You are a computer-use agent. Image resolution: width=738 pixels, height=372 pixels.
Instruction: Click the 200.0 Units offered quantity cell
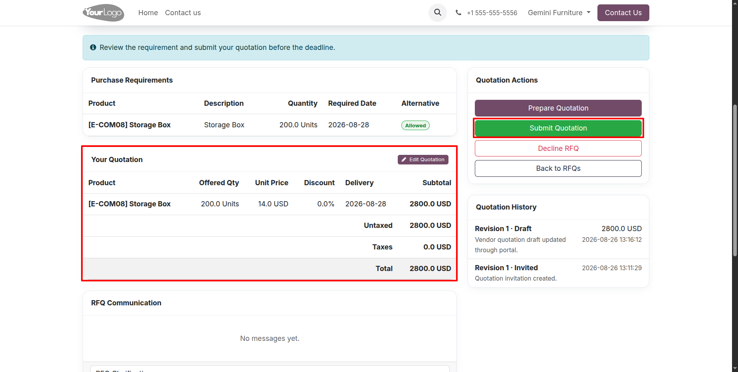(220, 204)
